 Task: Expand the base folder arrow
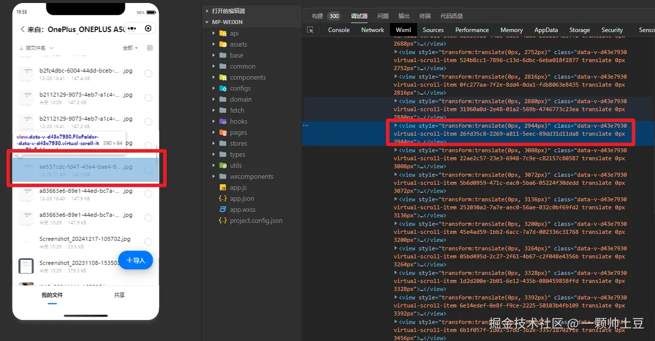point(214,55)
